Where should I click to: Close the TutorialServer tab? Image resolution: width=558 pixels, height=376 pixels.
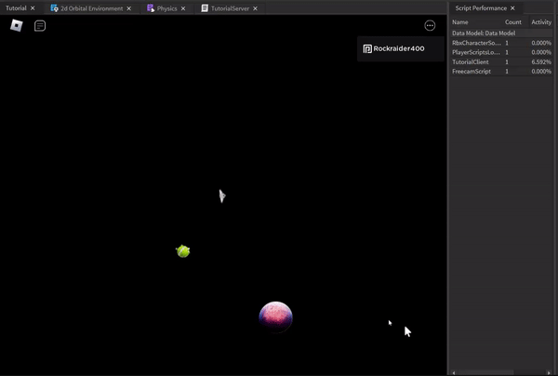pos(255,8)
